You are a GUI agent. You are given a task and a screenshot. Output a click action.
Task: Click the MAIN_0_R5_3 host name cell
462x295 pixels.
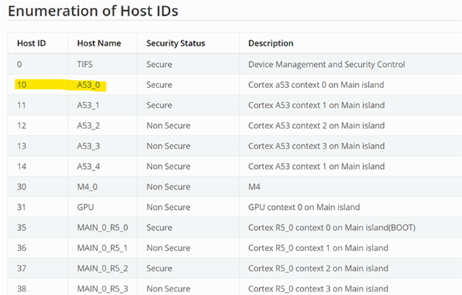103,289
